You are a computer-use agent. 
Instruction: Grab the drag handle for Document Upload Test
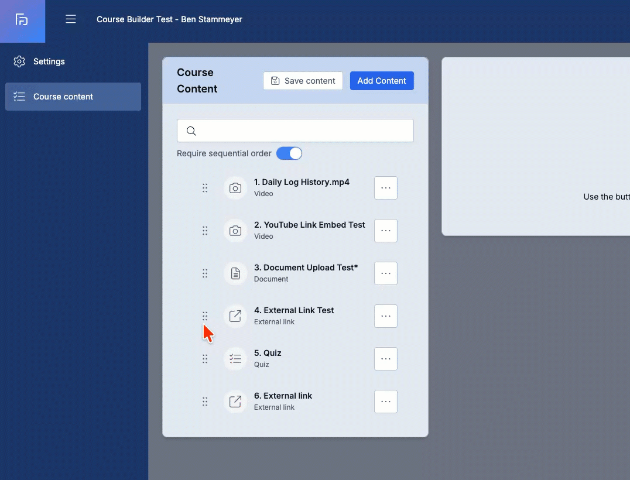point(205,273)
